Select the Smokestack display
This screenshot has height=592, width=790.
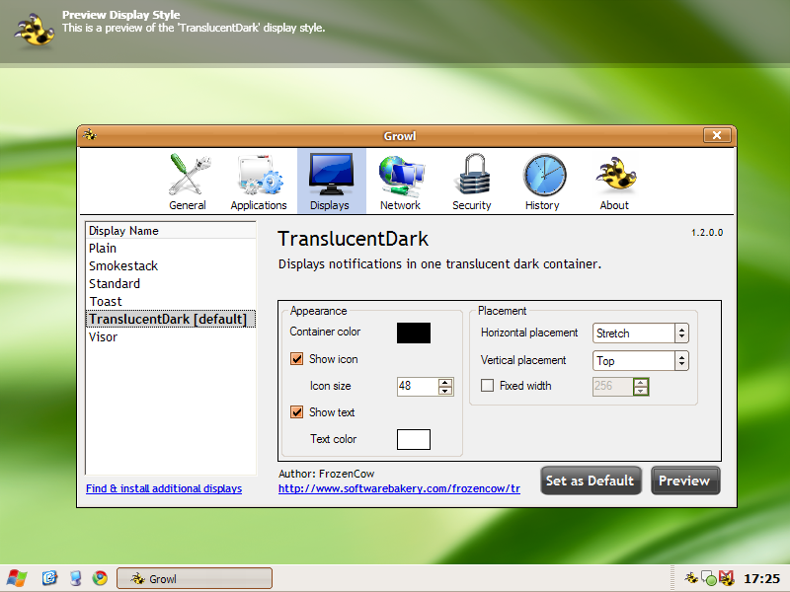point(170,265)
